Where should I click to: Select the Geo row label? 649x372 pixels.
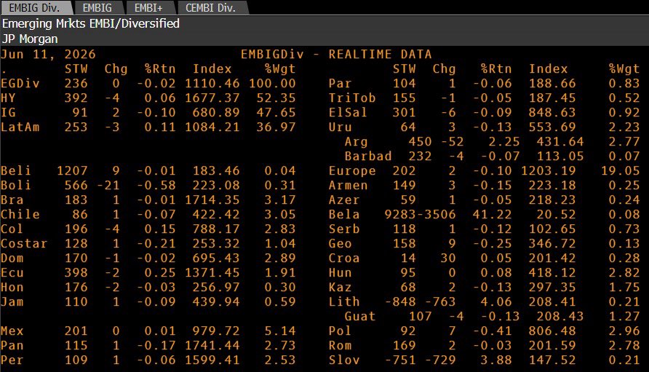[341, 243]
